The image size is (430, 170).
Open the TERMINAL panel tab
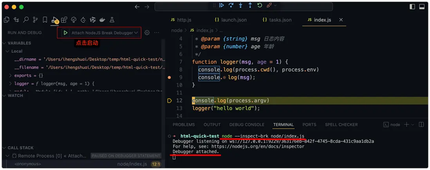pos(283,125)
